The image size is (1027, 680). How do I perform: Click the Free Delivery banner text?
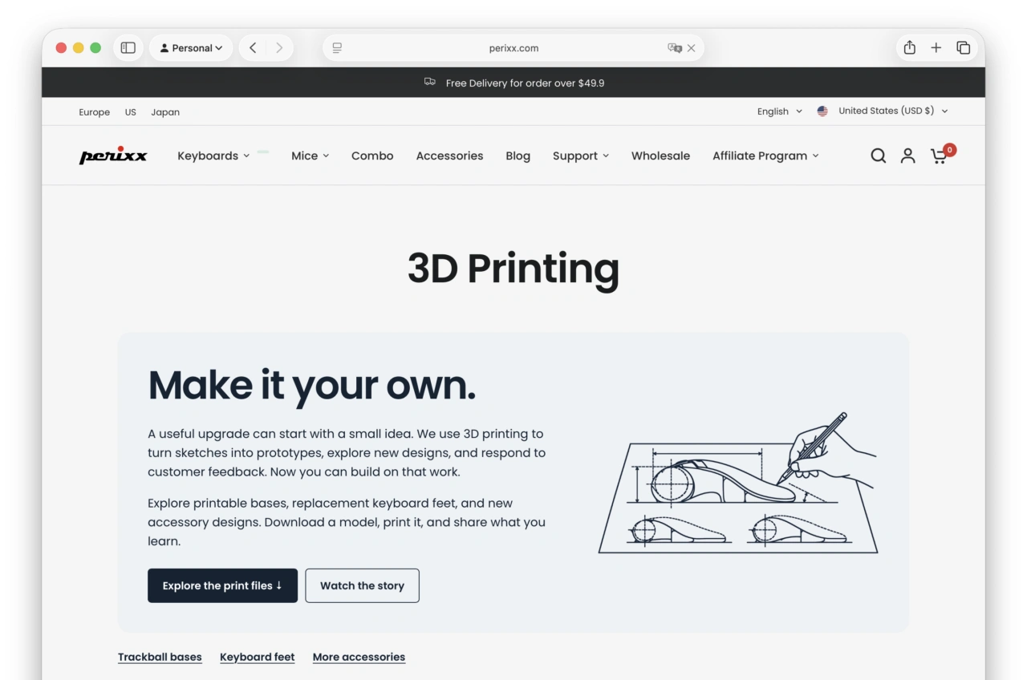pos(525,83)
